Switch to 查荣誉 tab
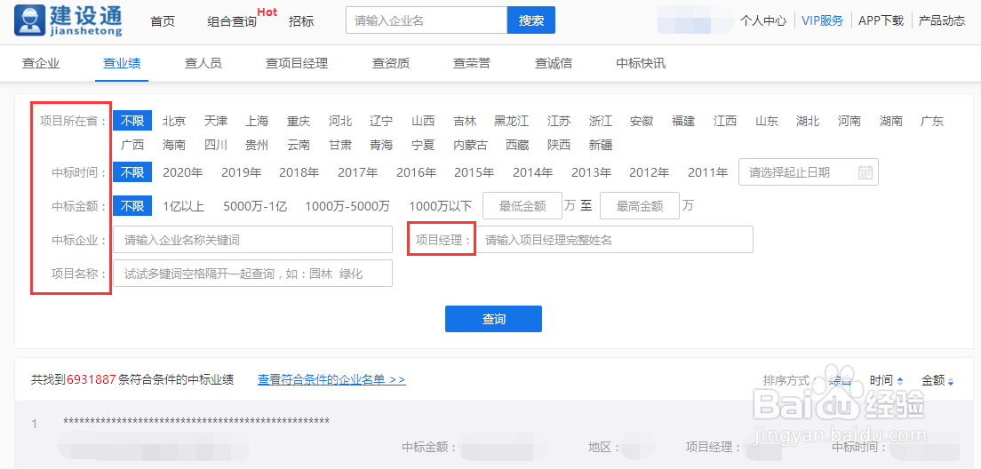The image size is (981, 469). [473, 63]
